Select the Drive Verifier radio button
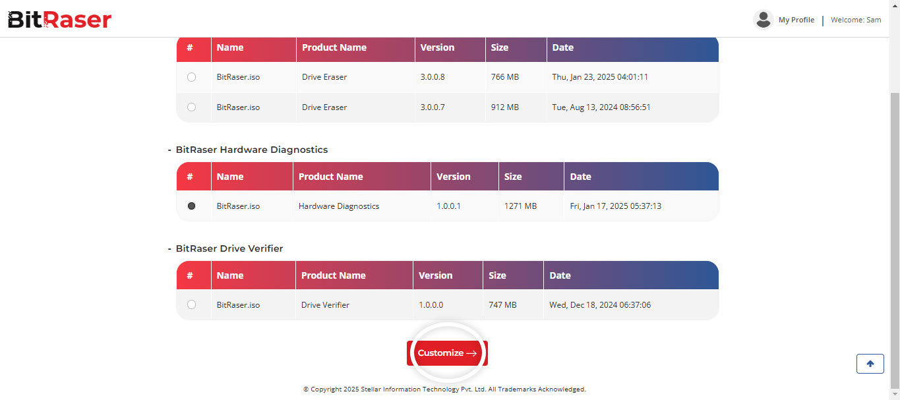 (192, 305)
